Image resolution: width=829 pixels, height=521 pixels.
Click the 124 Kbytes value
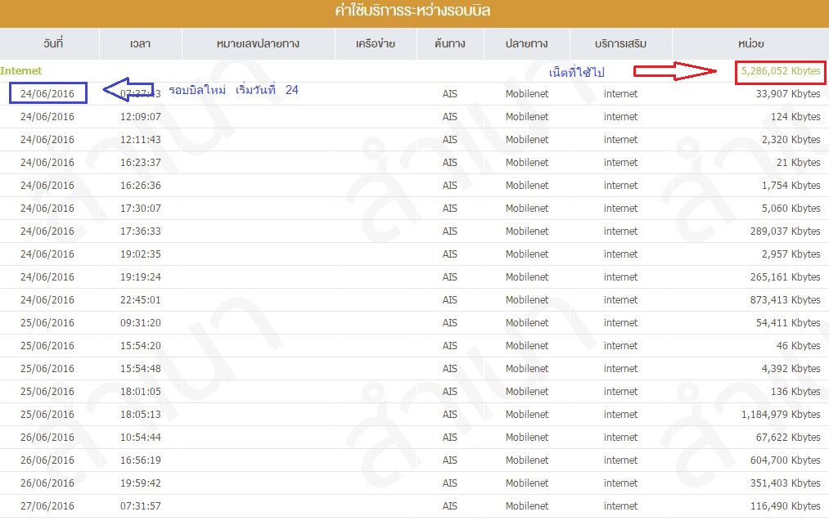tap(795, 116)
